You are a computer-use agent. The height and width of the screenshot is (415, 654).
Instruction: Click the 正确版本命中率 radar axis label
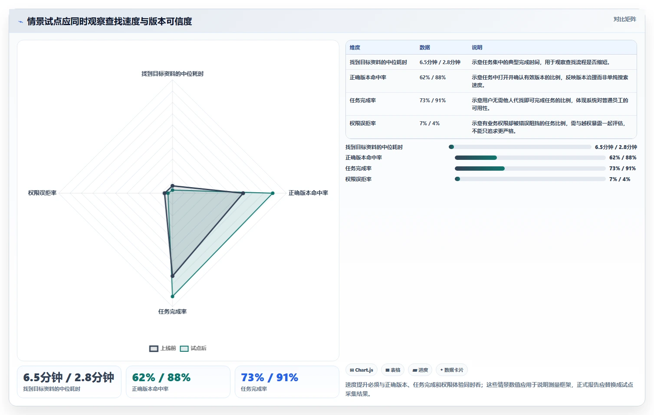308,193
